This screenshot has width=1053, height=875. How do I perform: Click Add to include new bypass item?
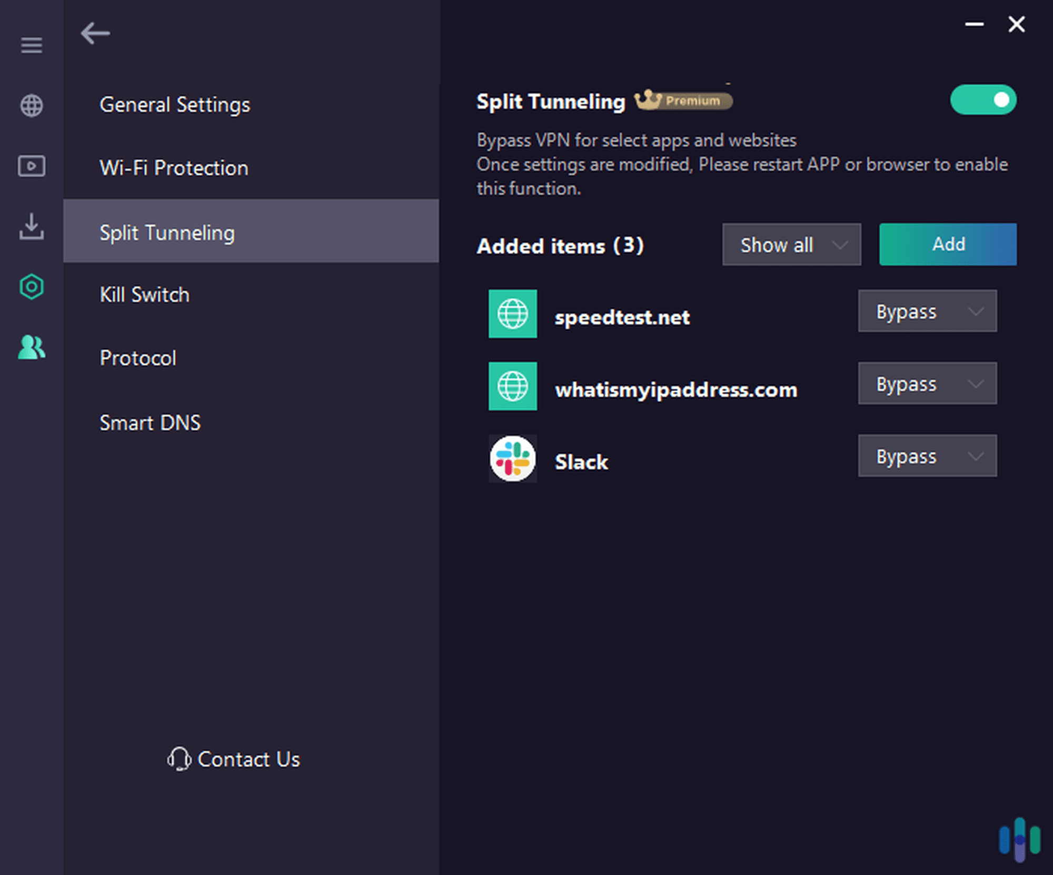(948, 245)
